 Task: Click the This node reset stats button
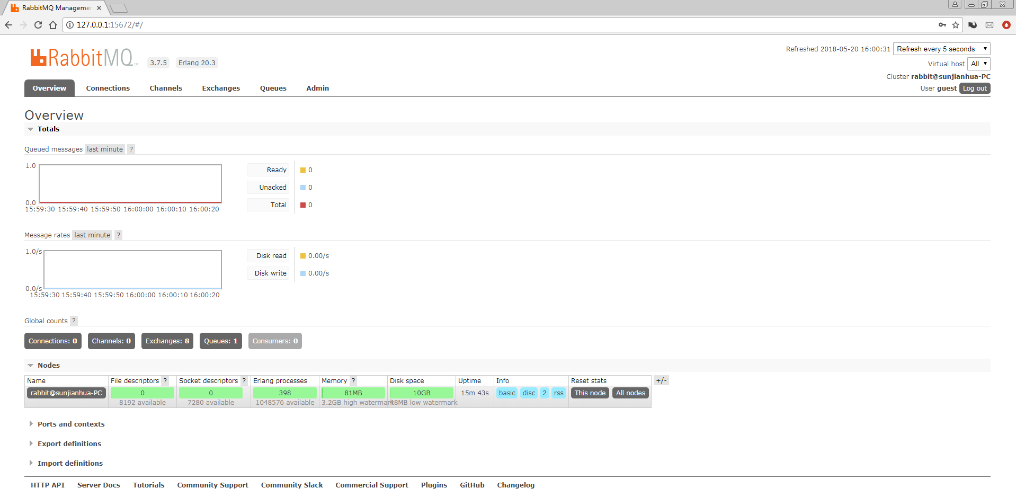point(590,393)
